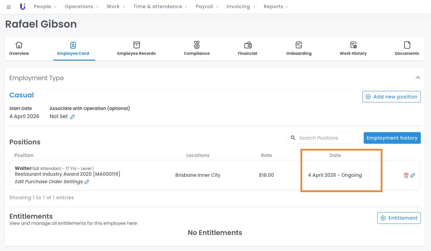Delete the Waiter position using trash icon
Image resolution: width=431 pixels, height=251 pixels.
pyautogui.click(x=406, y=175)
